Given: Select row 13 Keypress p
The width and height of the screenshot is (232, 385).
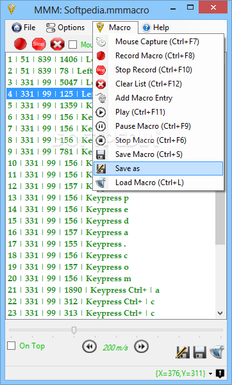Looking at the screenshot, I should (111, 198).
